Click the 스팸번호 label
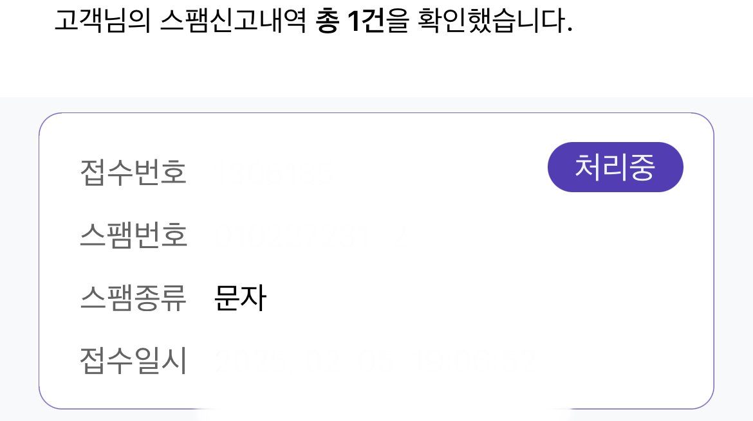753x421 pixels. pos(133,236)
